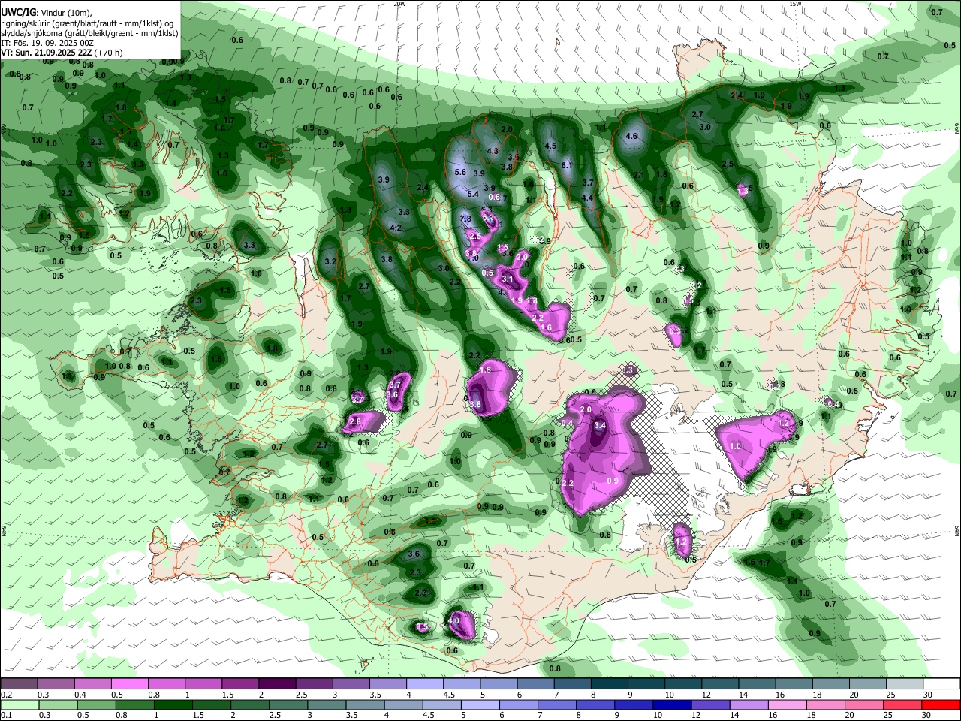Click the 4.4 precipitation value on map

[588, 198]
